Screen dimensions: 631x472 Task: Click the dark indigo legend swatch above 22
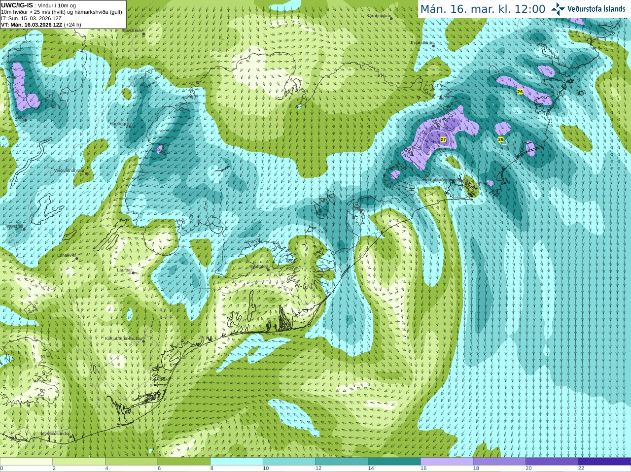(605, 462)
